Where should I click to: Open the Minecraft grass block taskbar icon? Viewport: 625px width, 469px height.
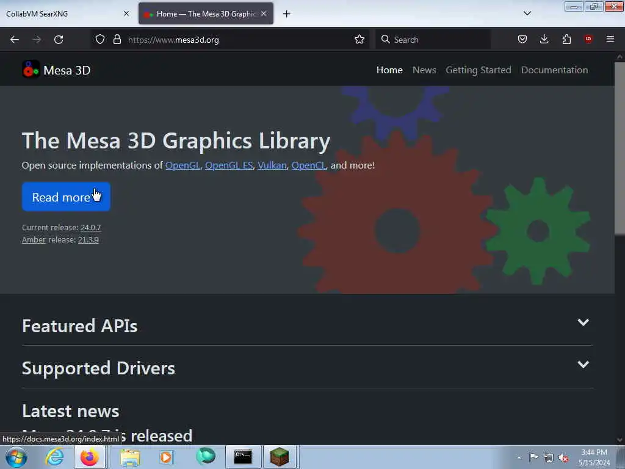(279, 457)
